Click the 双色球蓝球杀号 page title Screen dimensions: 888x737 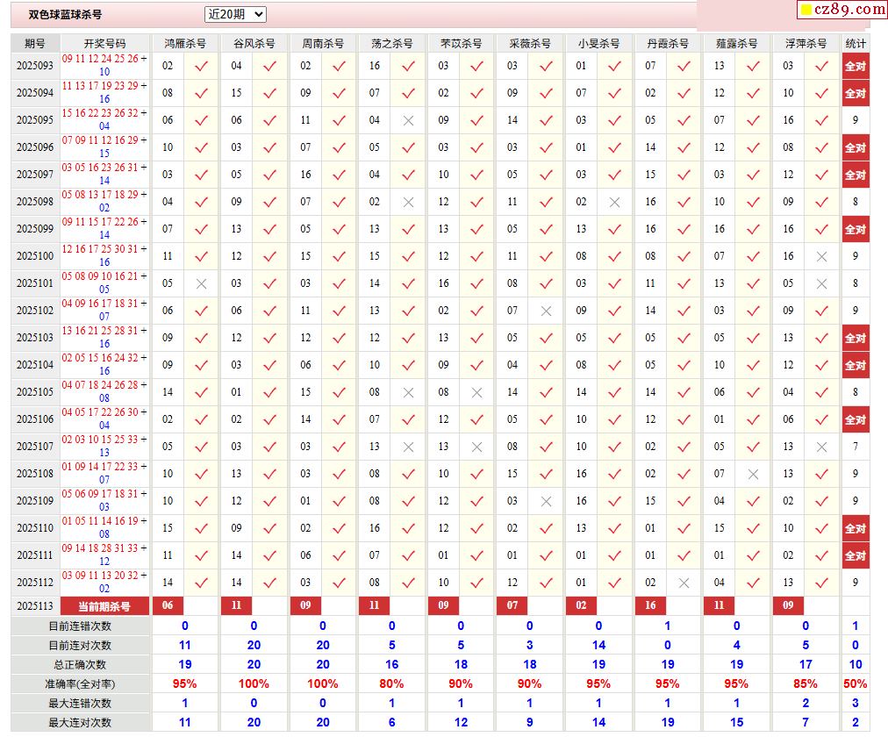click(x=65, y=15)
